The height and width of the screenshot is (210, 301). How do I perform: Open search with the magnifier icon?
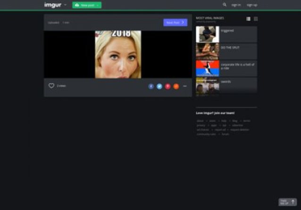coord(225,5)
